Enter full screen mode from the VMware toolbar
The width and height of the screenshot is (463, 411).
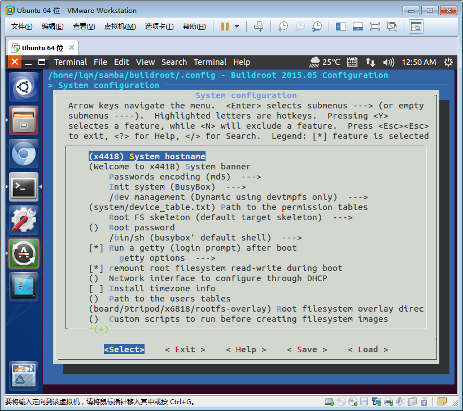click(374, 27)
